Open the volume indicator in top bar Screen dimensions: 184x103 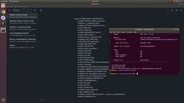177,1
